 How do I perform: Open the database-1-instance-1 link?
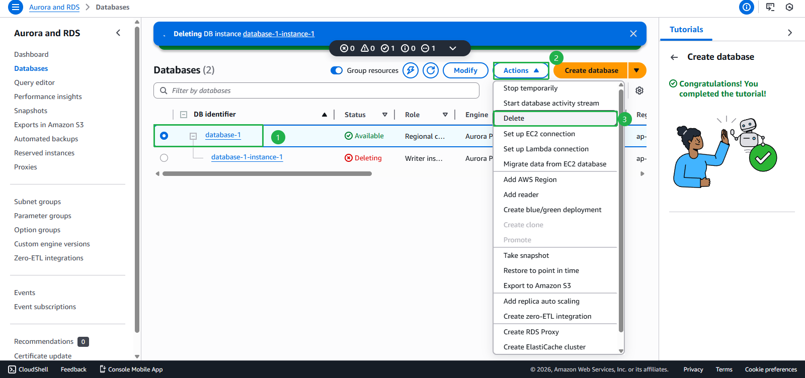247,157
